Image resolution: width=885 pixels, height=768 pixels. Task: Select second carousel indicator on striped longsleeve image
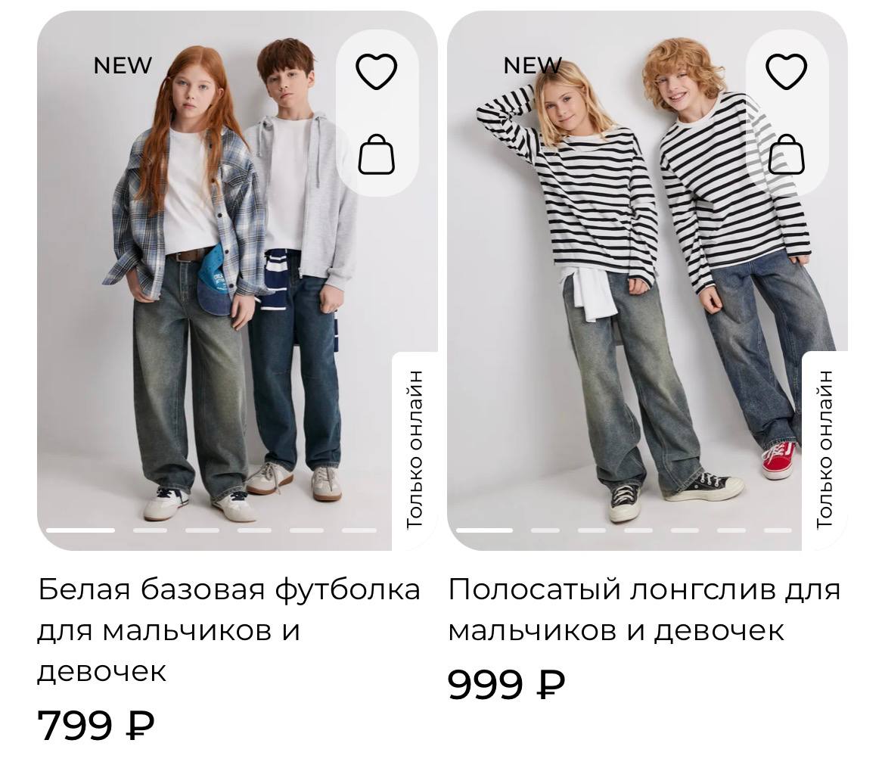tap(545, 530)
